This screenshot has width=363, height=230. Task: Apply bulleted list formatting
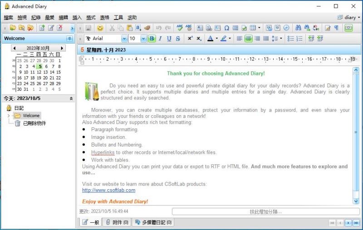point(290,39)
